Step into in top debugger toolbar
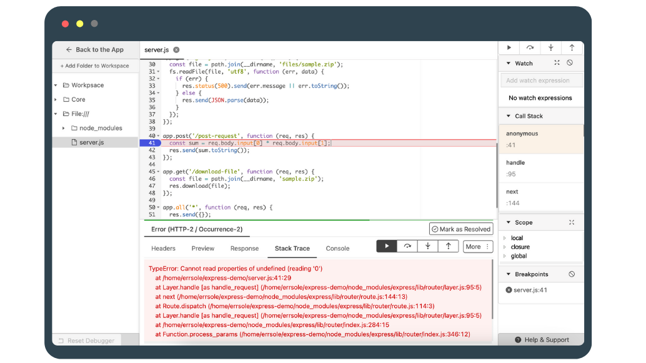This screenshot has width=646, height=363. tap(551, 47)
